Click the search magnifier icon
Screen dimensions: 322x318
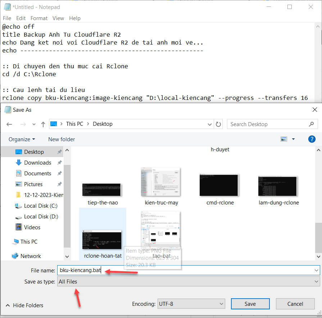[x=312, y=124]
